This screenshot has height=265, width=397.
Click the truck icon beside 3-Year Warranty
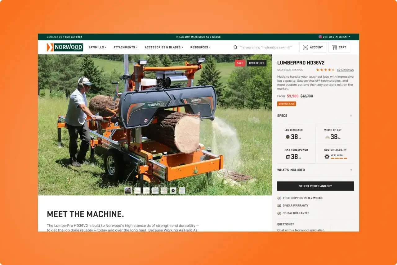[279, 206]
